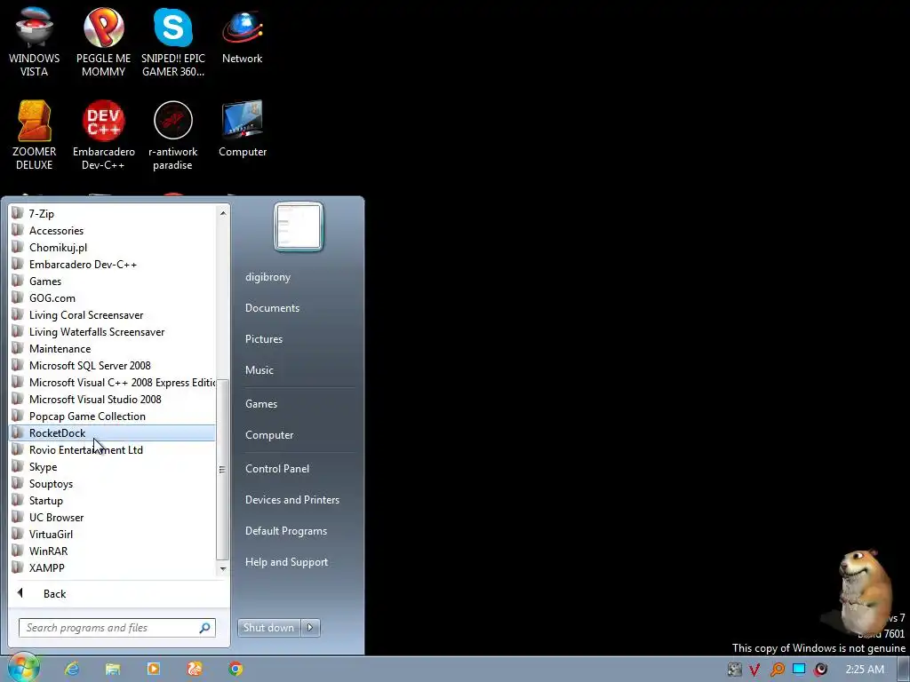Open the Embarcadero Dev-C++ desktop icon
The width and height of the screenshot is (910, 682).
tap(103, 135)
